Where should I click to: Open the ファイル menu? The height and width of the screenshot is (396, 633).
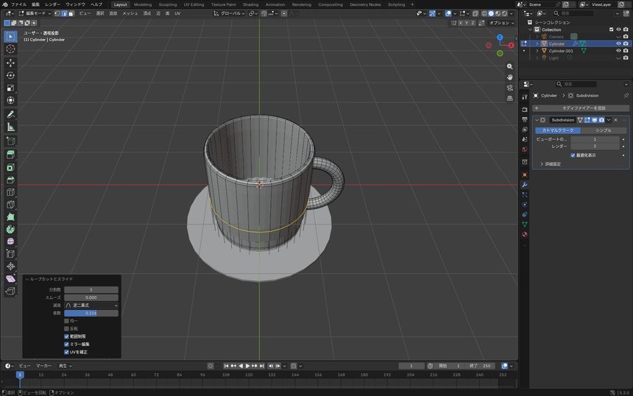pyautogui.click(x=18, y=4)
